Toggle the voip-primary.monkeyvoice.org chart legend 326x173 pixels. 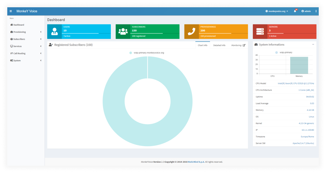(147, 53)
